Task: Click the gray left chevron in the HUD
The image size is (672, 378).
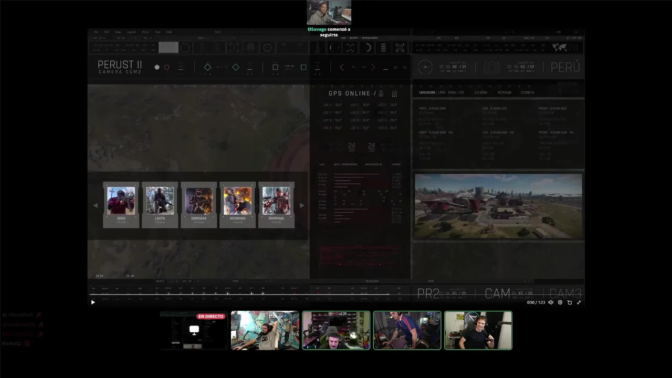Action: click(342, 67)
